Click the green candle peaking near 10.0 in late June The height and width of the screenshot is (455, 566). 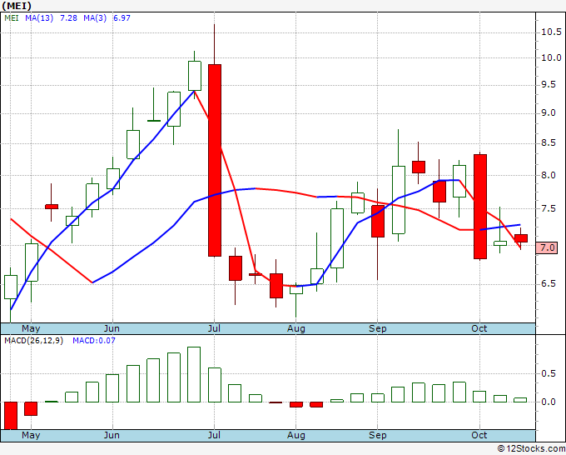(195, 76)
